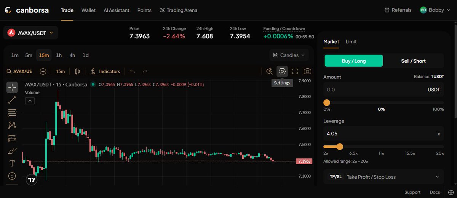Click the current price label 7.3963 on axis

pos(304,161)
